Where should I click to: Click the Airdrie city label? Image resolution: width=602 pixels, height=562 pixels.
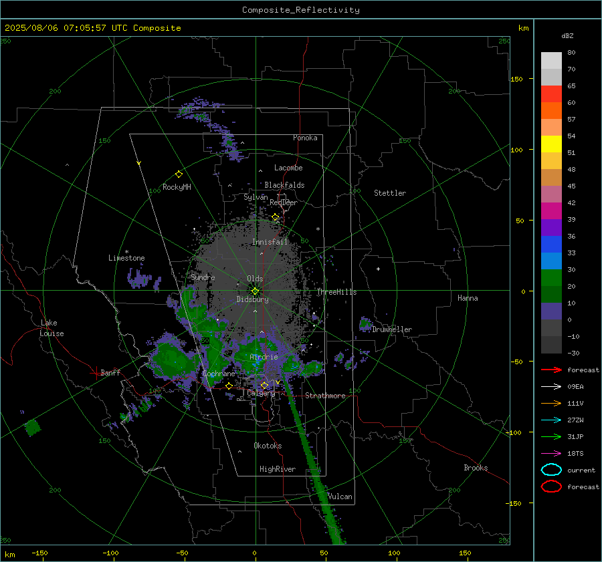coord(264,357)
